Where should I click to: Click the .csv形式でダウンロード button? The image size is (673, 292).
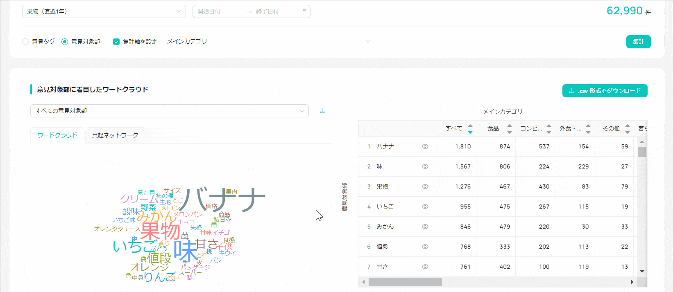click(605, 91)
